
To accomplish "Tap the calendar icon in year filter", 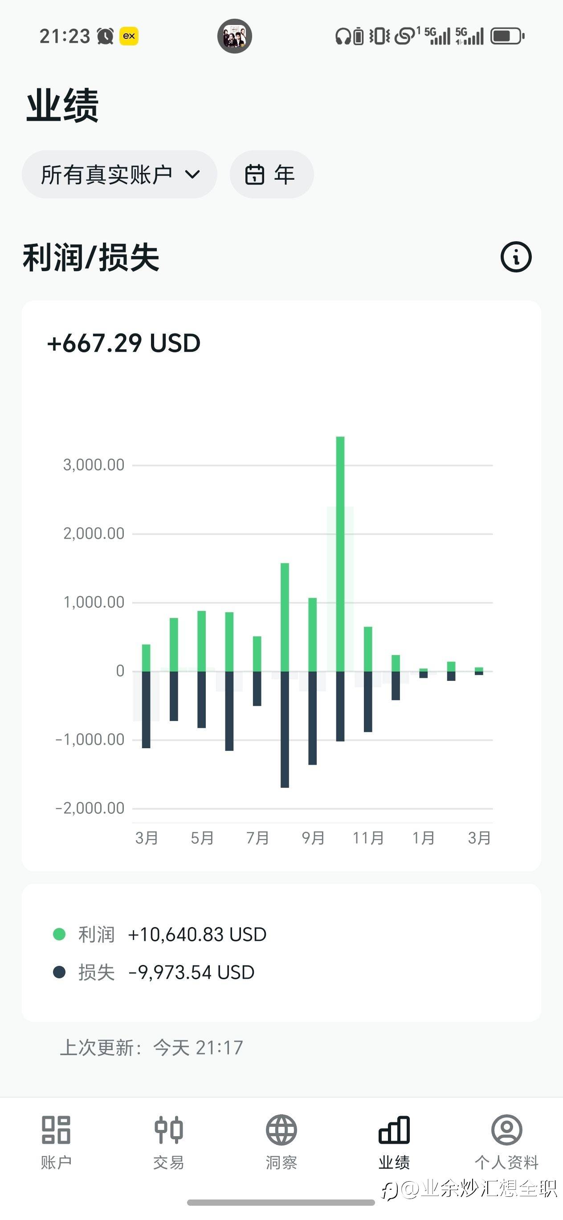I will [x=254, y=174].
